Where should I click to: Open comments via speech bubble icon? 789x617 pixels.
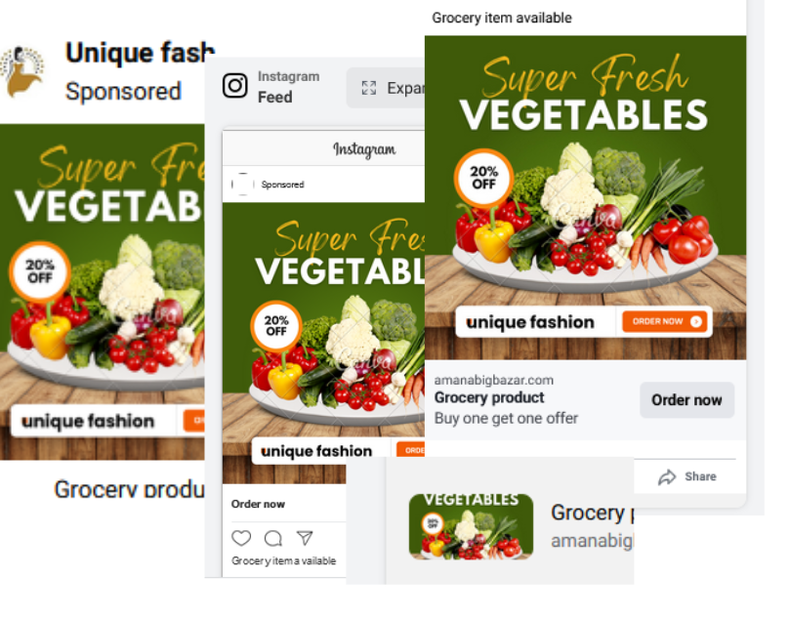(273, 539)
